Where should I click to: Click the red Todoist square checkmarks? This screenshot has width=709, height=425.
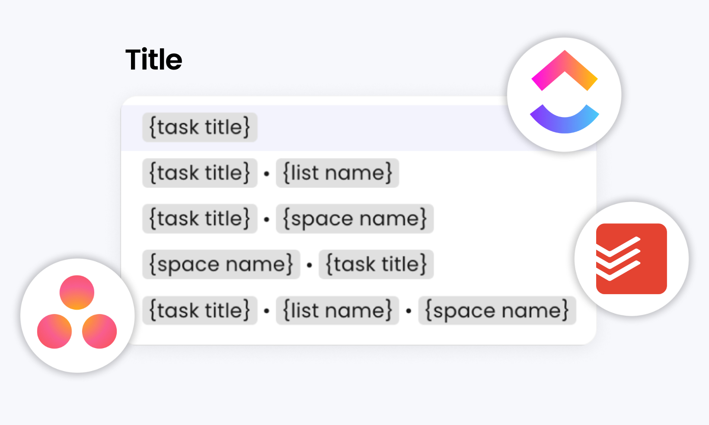pyautogui.click(x=632, y=259)
